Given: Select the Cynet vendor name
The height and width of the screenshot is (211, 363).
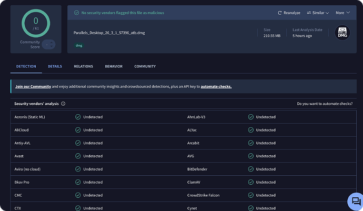Looking at the screenshot, I should click(x=192, y=208).
